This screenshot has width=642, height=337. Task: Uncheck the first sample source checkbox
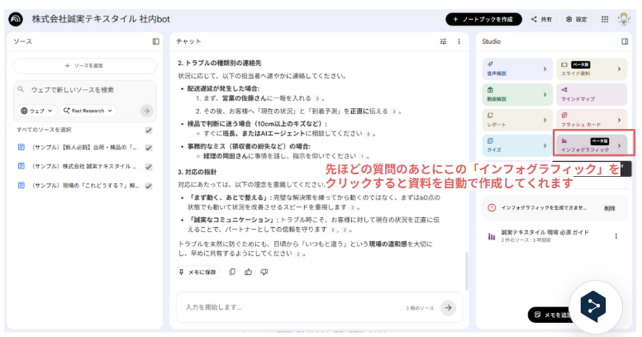click(x=149, y=148)
